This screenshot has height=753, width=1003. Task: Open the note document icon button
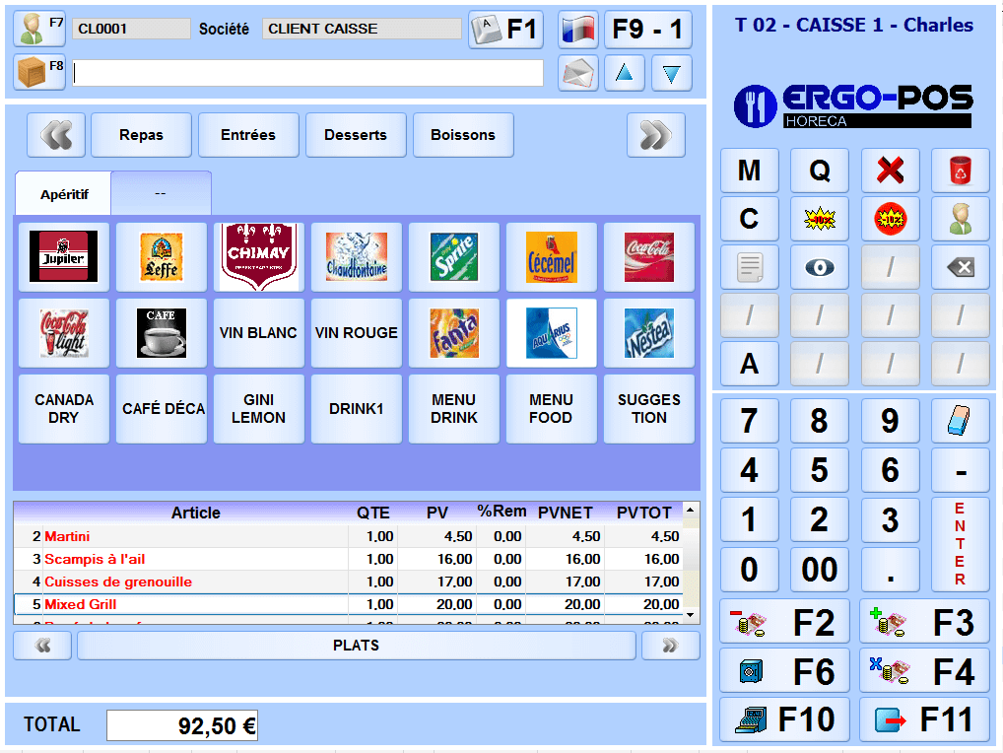pyautogui.click(x=749, y=267)
